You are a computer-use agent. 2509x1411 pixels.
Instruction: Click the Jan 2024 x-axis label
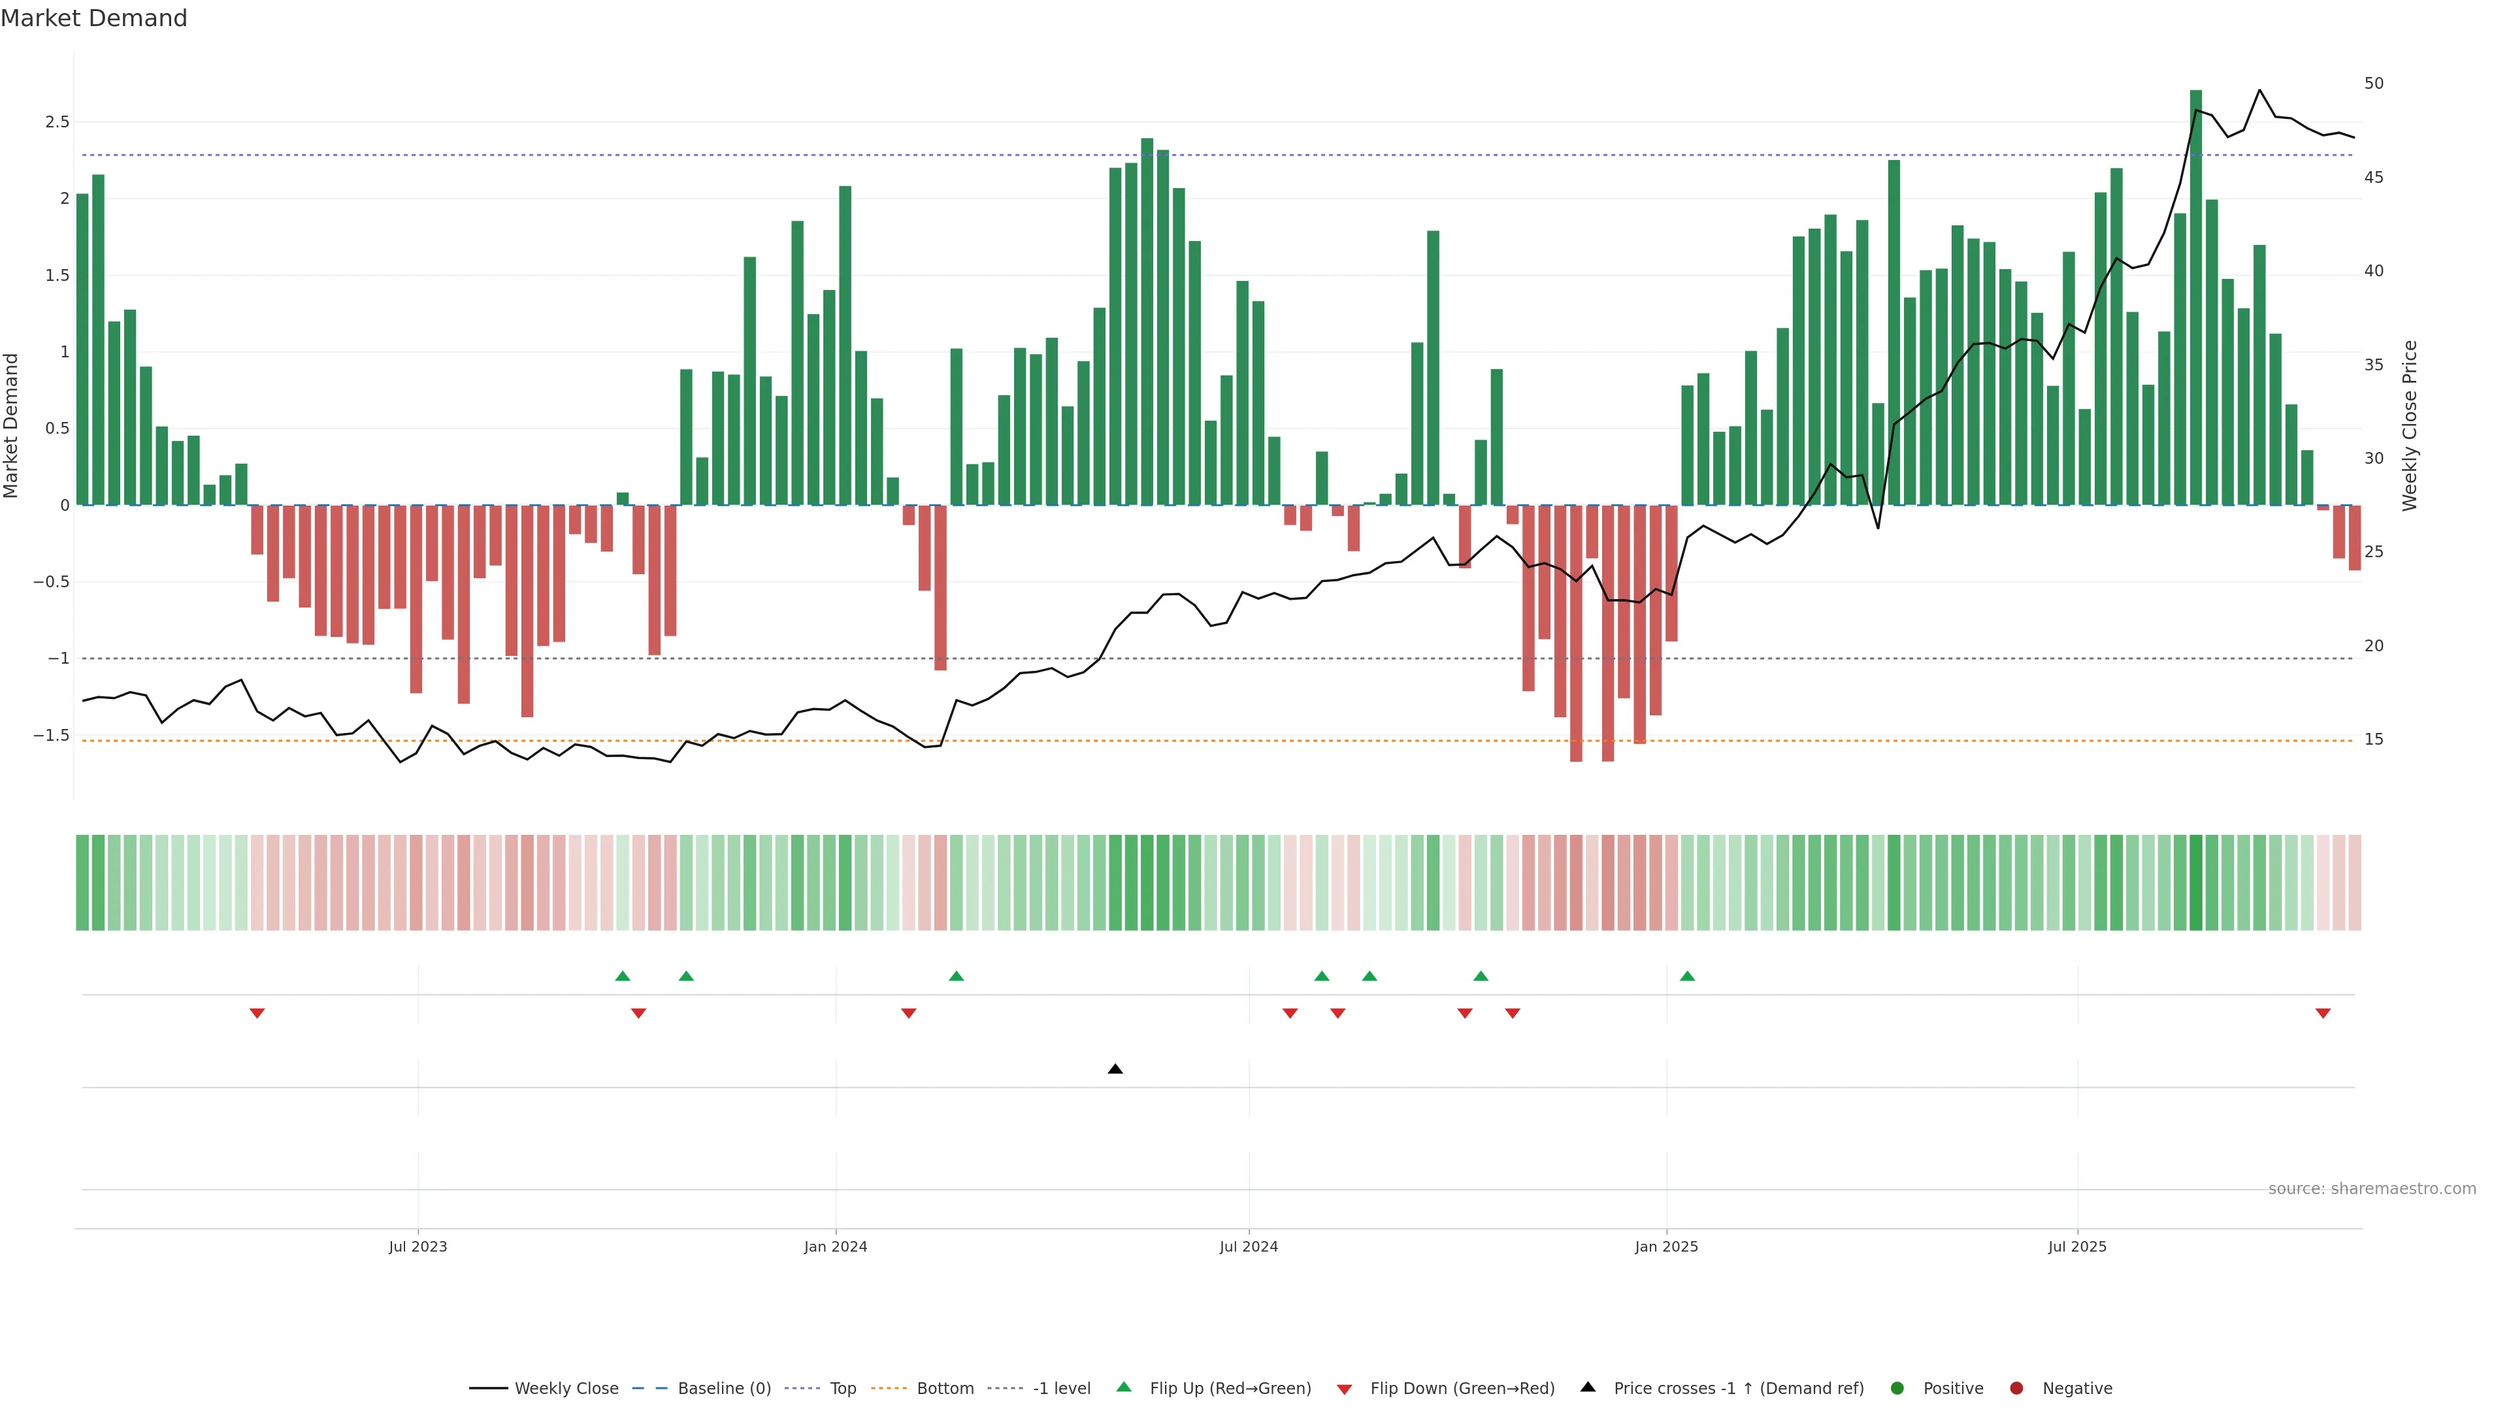click(835, 1246)
